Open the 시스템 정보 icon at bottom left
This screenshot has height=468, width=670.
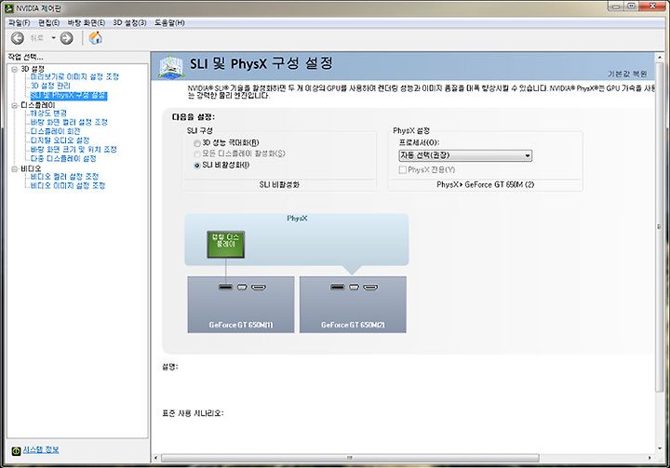[x=16, y=450]
